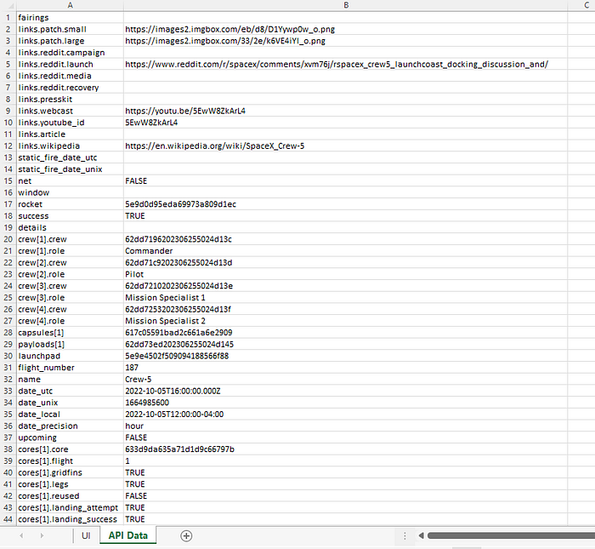595x549 pixels.
Task: Select the FALSE value for net
Action: [346, 180]
